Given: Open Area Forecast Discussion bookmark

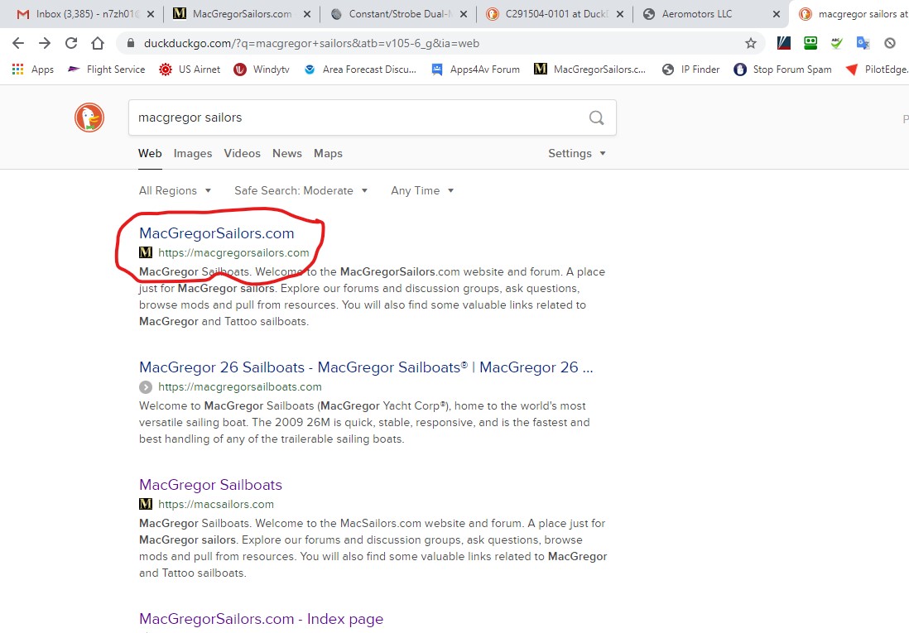Looking at the screenshot, I should (x=360, y=70).
